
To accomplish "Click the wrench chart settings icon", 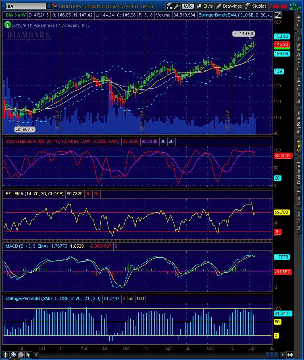I will [177, 6].
